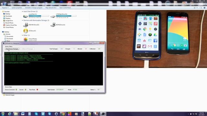Click the Serial Number value field

coord(61,90)
